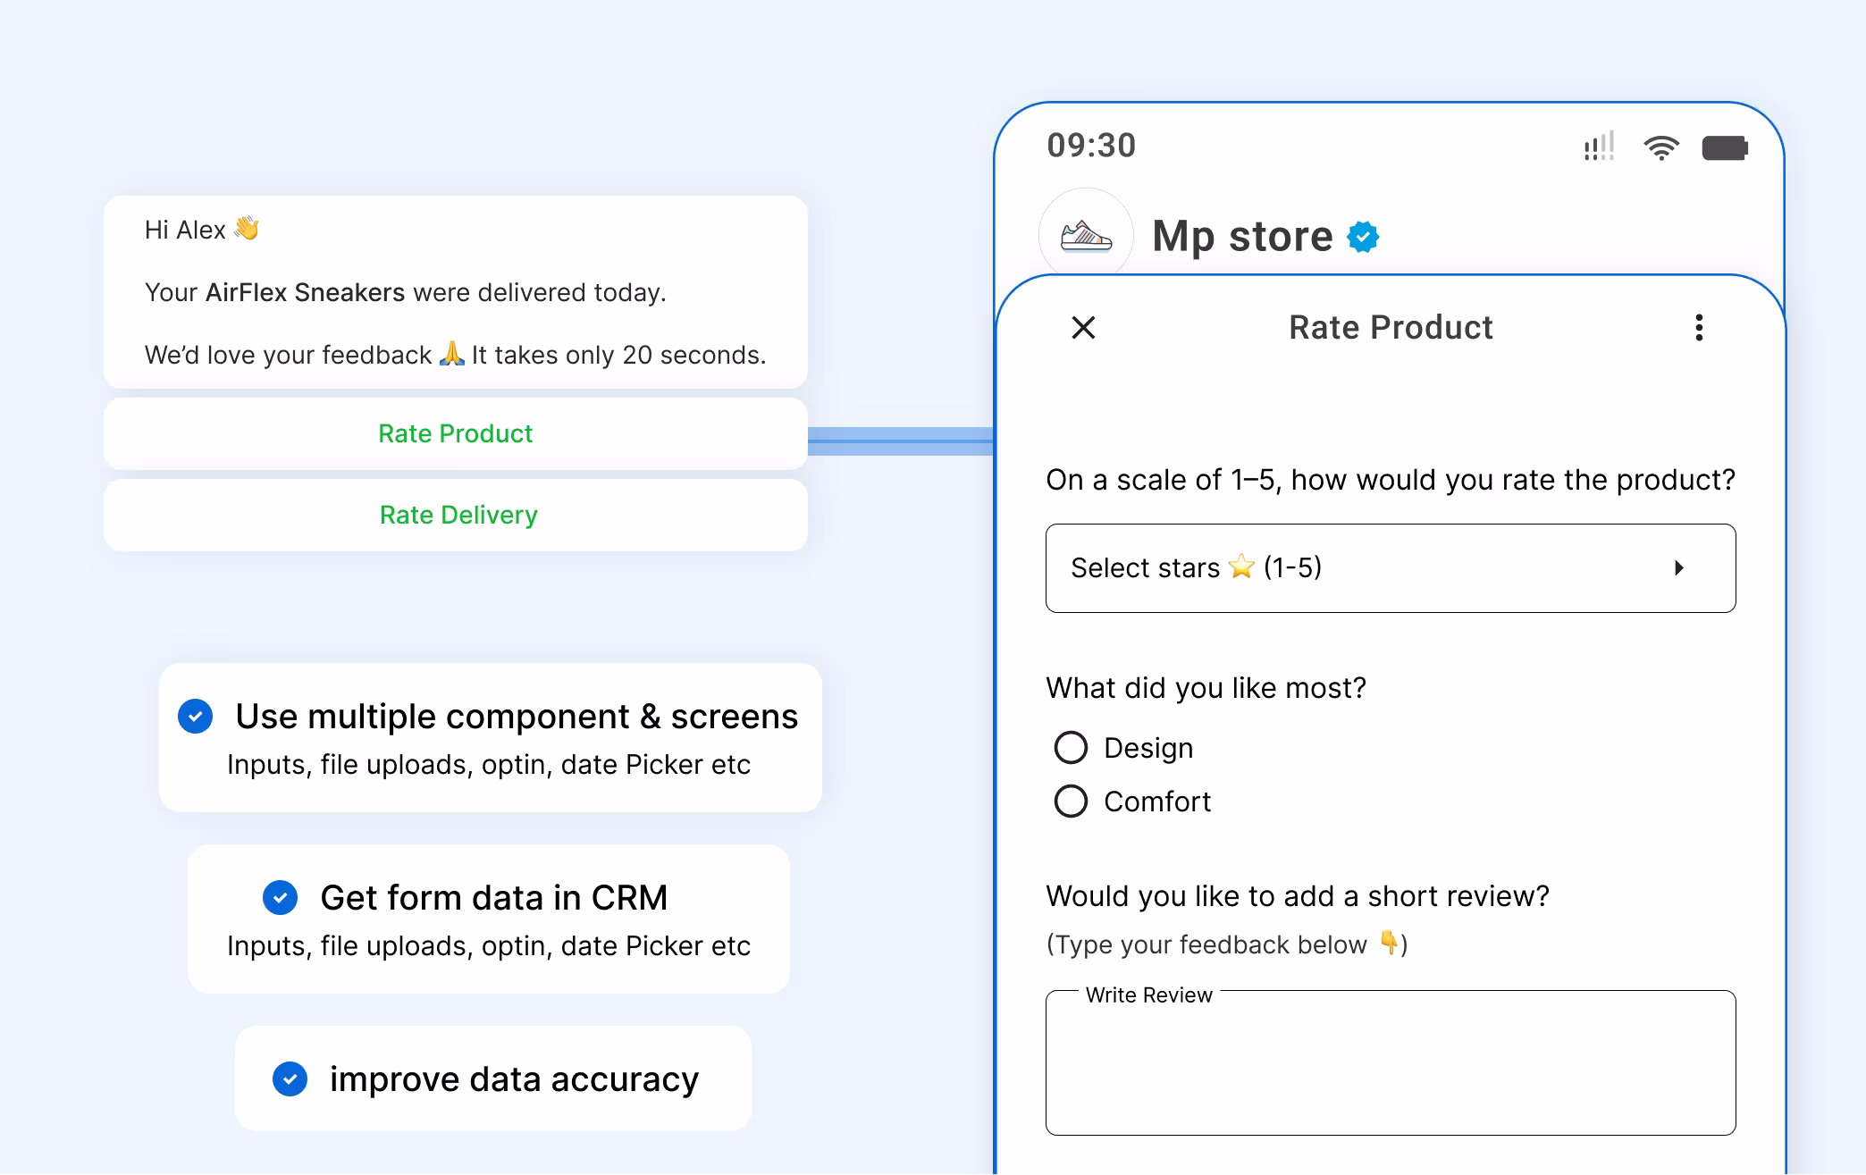
Task: Click the 'What did you like most?' question
Action: 1206,688
